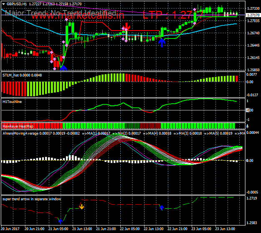Image resolution: width=261 pixels, height=233 pixels.
Task: Click the '23 Jun 05:00' time axis label
Action: [201, 229]
